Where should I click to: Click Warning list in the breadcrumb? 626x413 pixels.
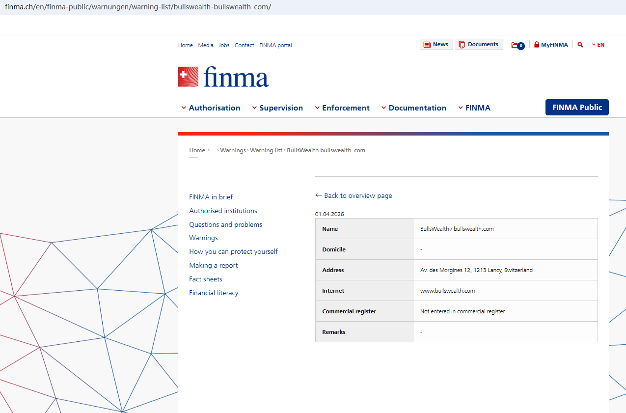coord(266,150)
